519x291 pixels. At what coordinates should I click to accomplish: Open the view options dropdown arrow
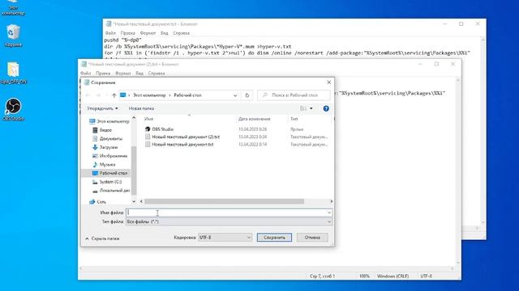[311, 108]
